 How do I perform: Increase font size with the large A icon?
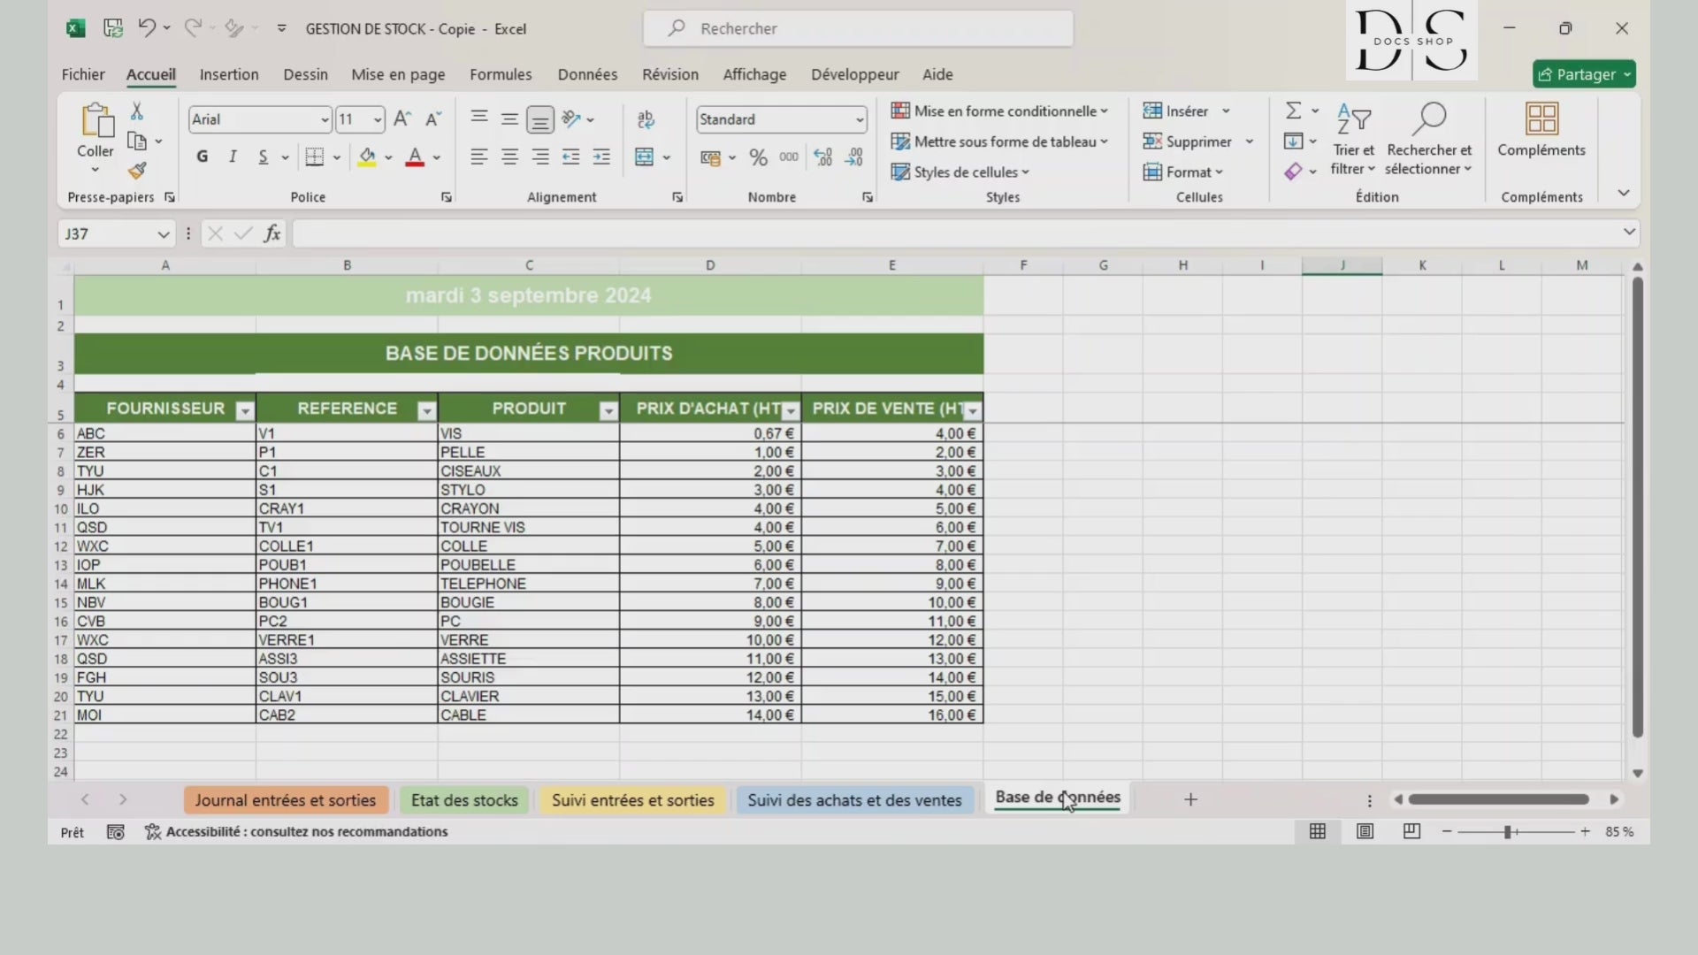point(402,119)
